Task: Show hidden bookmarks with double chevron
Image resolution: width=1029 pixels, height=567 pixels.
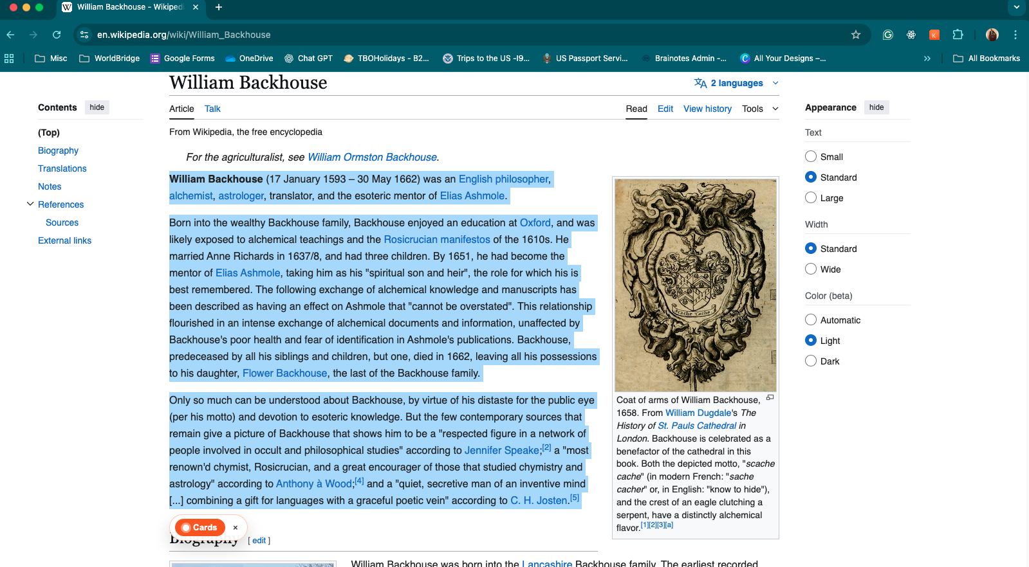Action: tap(927, 59)
